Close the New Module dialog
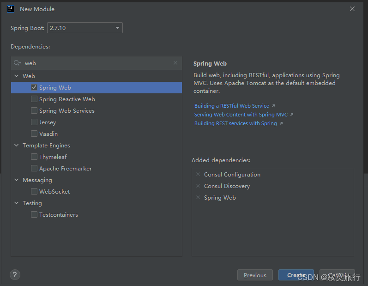The image size is (368, 286). (x=352, y=9)
